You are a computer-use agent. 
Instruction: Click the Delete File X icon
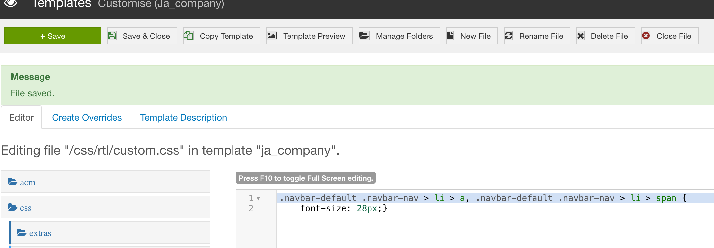[x=581, y=36]
